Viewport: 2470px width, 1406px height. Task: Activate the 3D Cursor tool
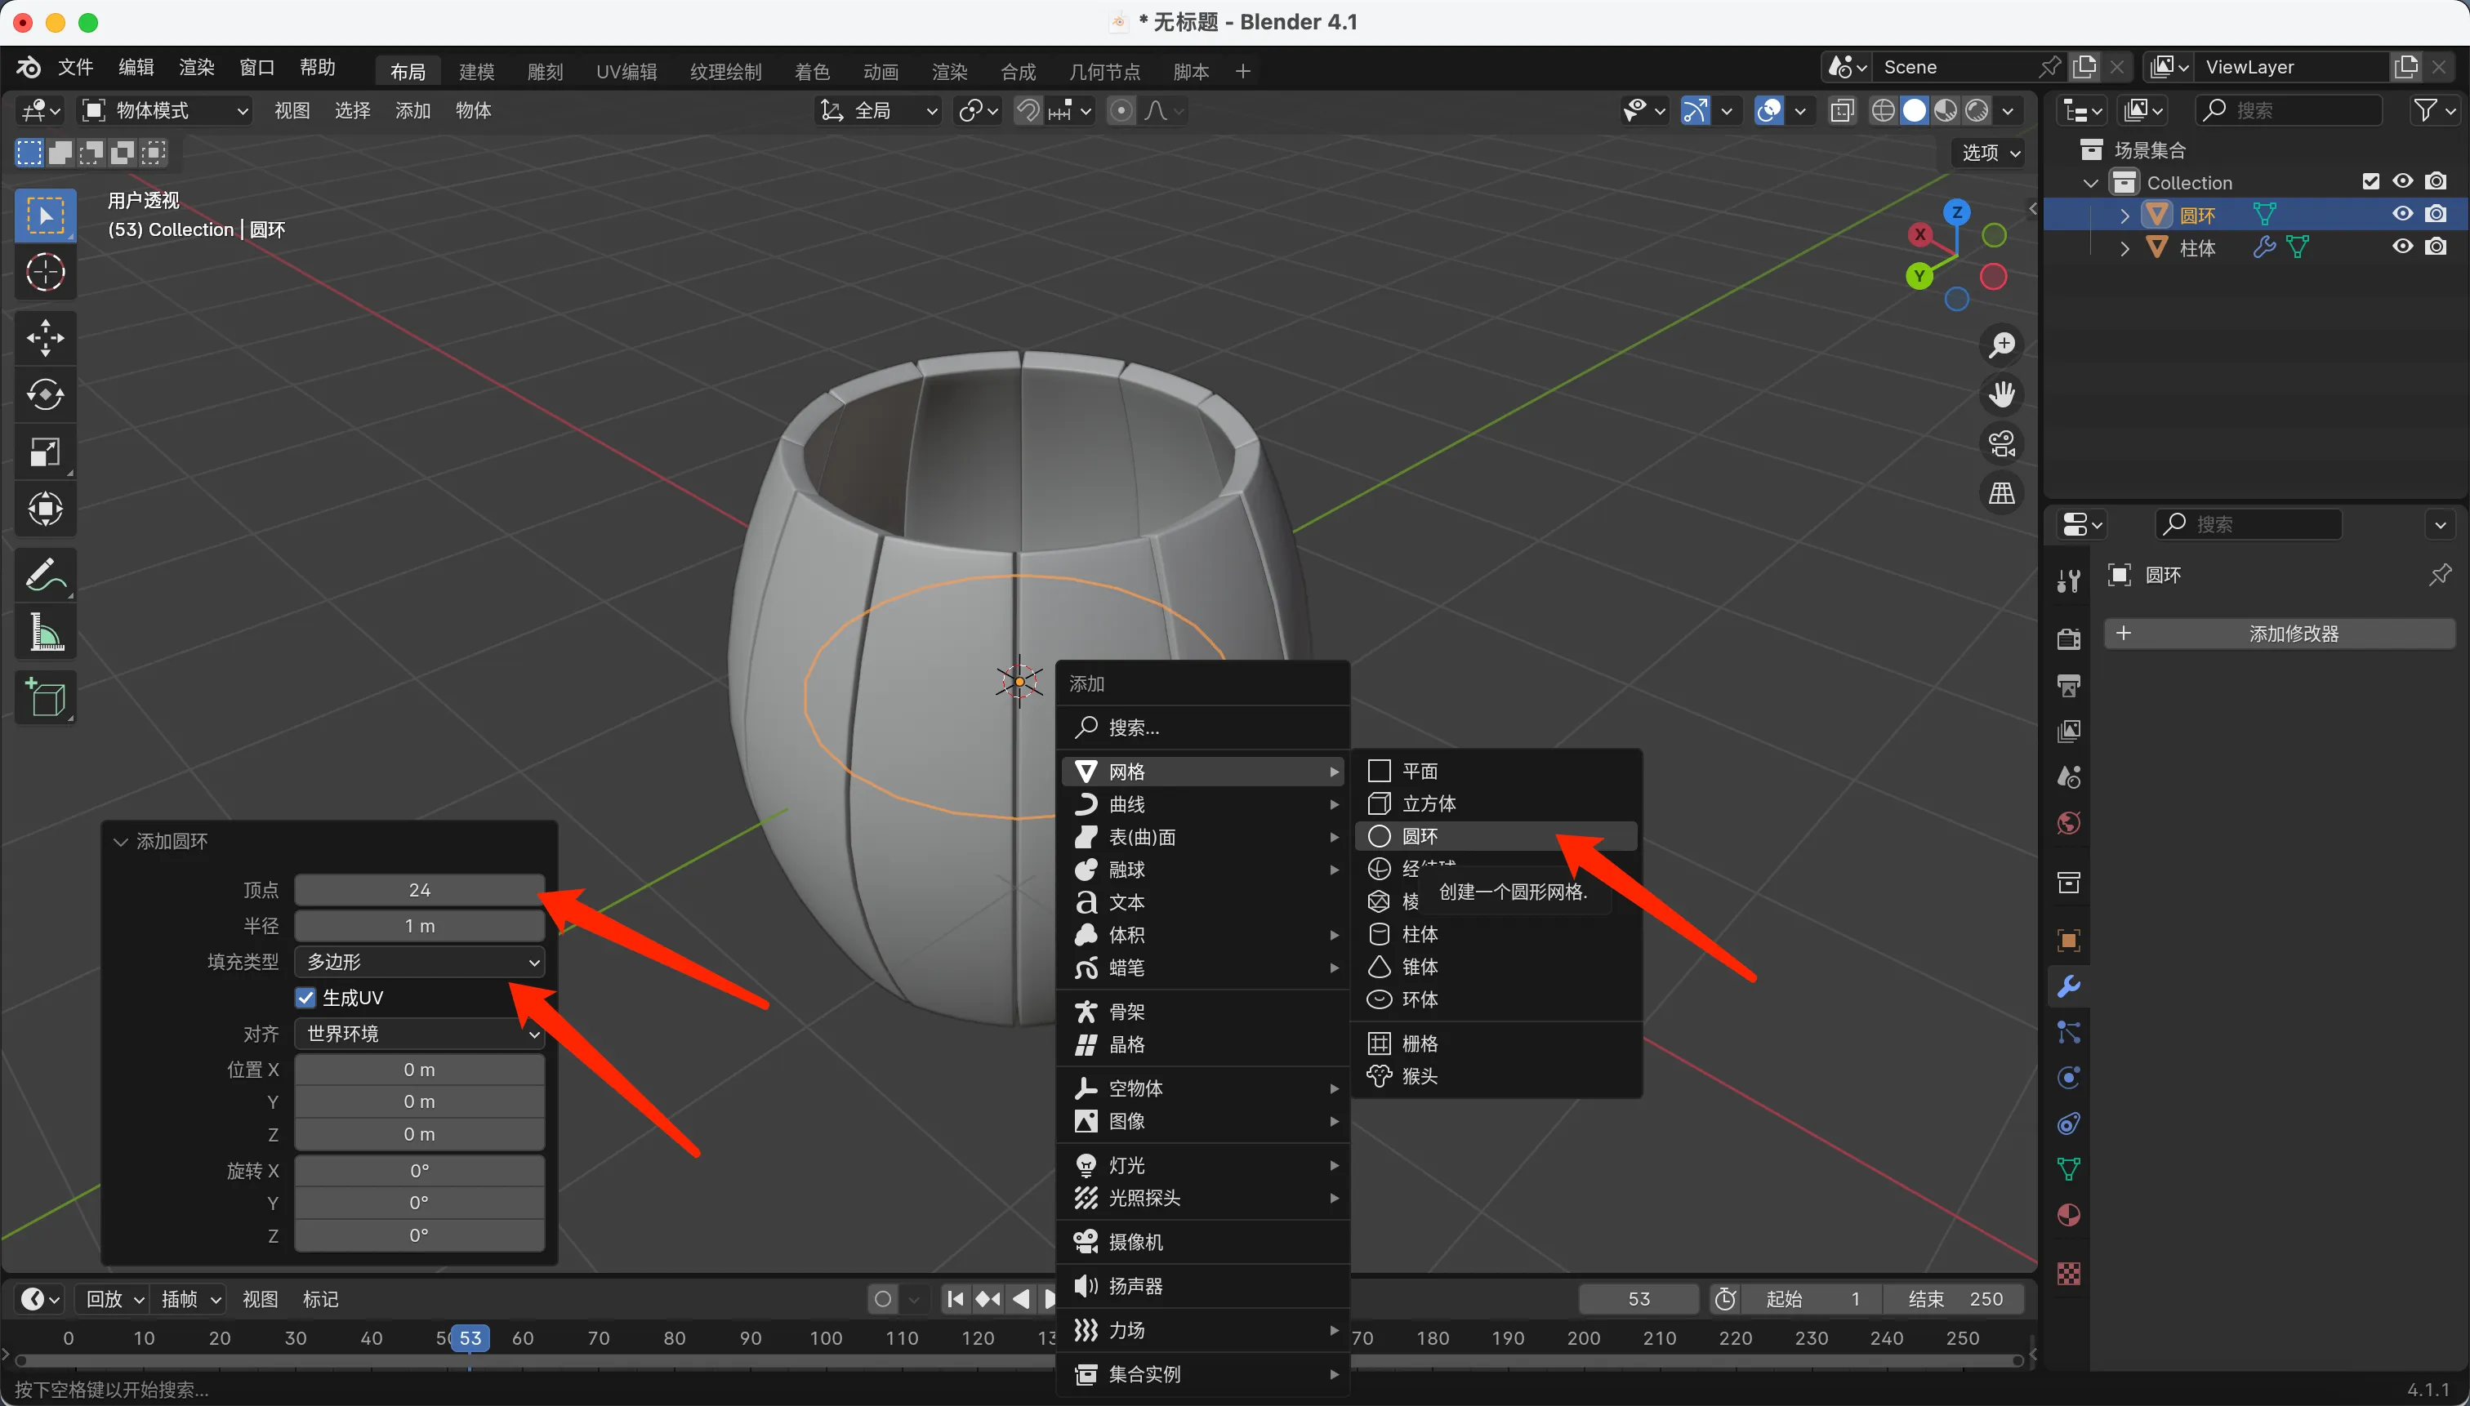[x=44, y=274]
